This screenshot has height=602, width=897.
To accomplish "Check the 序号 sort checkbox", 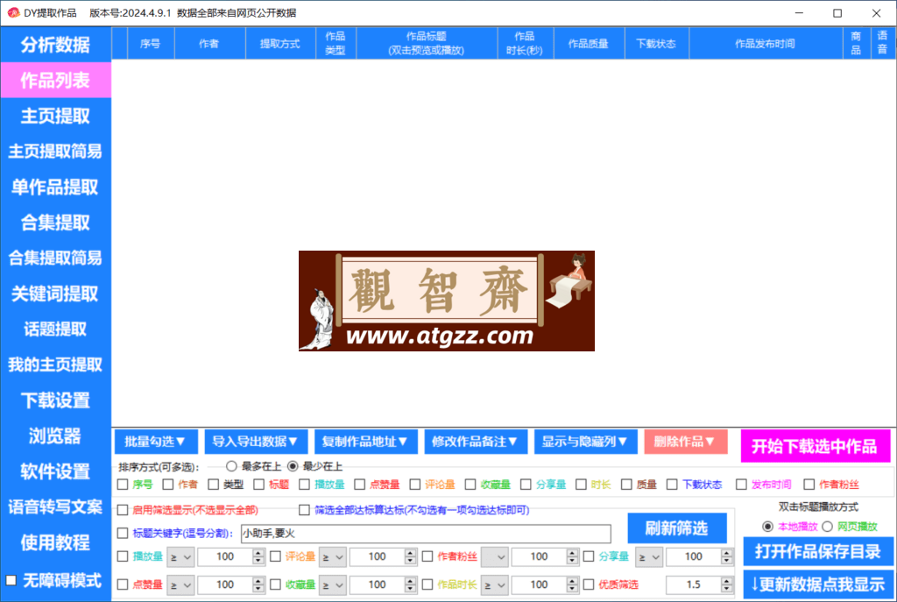I will click(123, 485).
